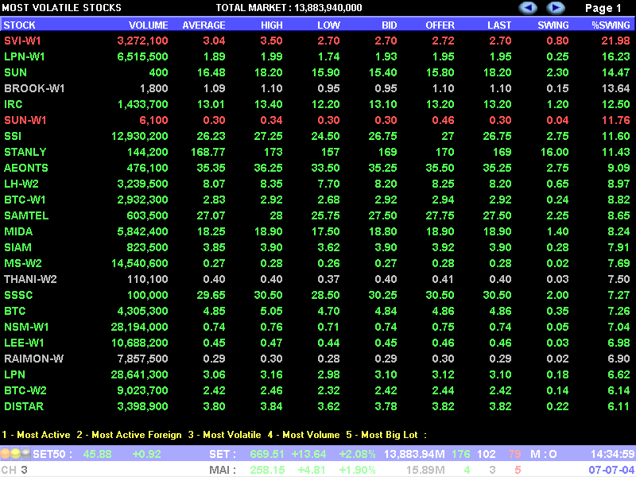Click the 28,641,300 volume of LPN
Viewport: 636px width, 477px height.
(140, 374)
